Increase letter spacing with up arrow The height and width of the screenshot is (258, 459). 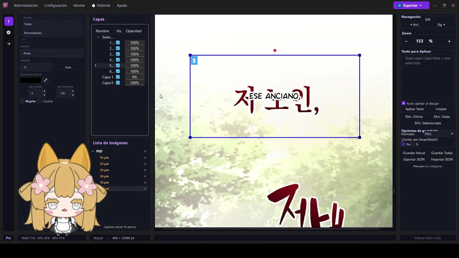(44, 91)
